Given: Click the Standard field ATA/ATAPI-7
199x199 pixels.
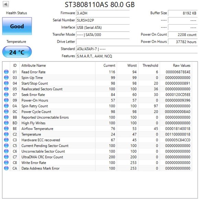Looking at the screenshot, I should pyautogui.click(x=137, y=49).
